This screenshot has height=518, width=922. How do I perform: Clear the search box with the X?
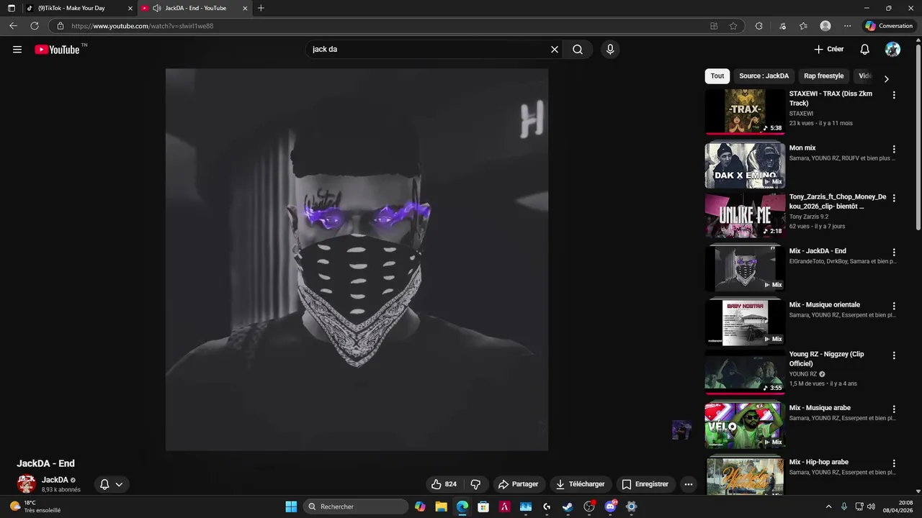[x=555, y=50]
